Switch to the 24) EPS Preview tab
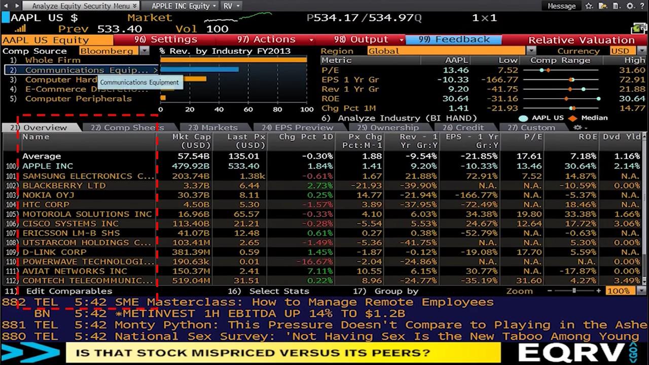This screenshot has height=365, width=649. pos(297,127)
